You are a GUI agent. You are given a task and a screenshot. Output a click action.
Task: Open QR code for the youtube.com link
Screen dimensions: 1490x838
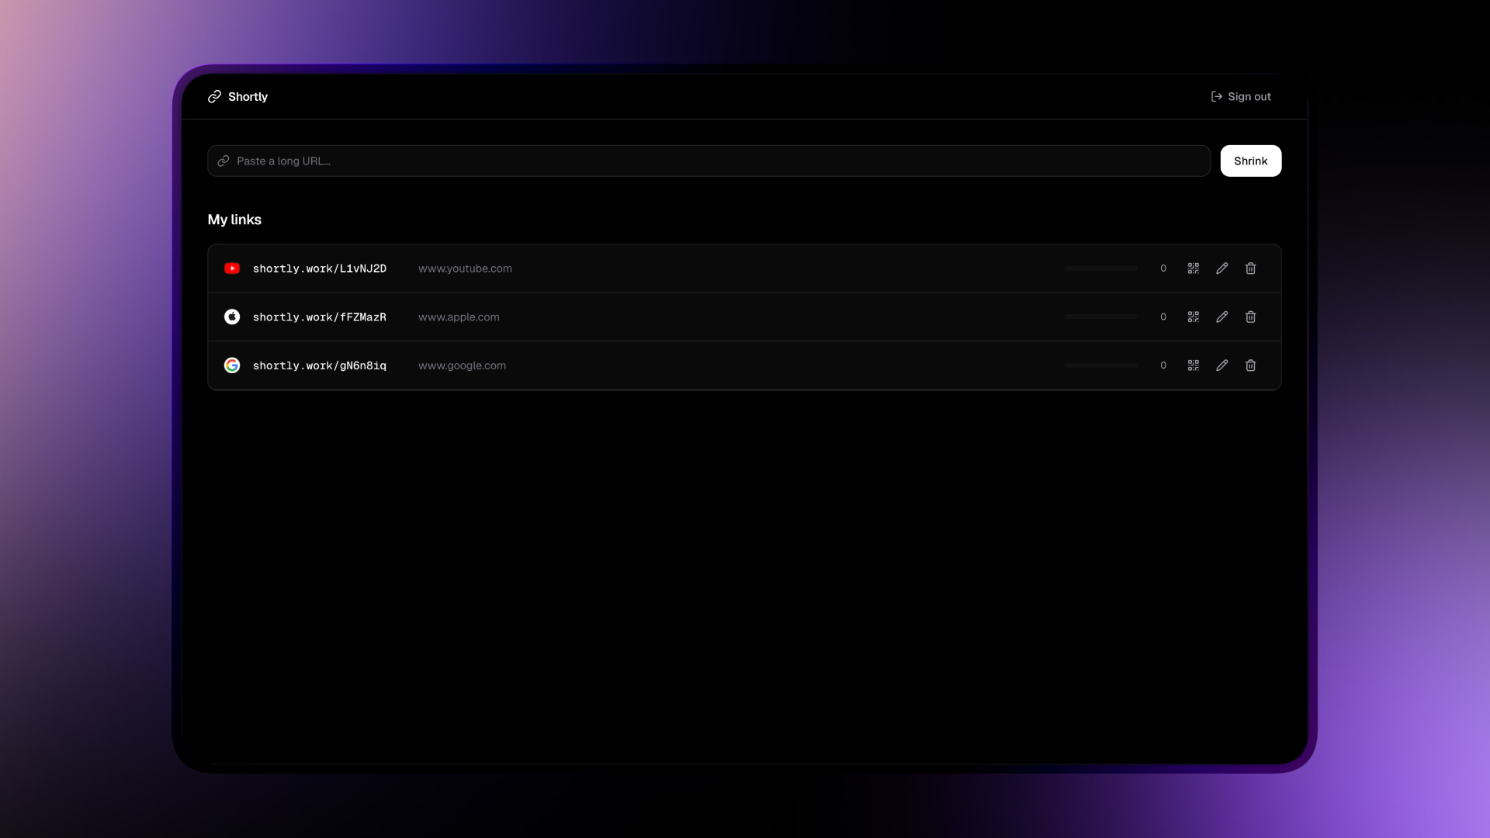(1194, 268)
